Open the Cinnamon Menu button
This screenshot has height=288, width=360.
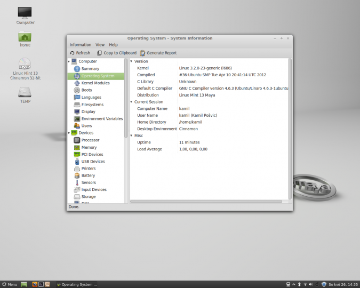point(10,285)
